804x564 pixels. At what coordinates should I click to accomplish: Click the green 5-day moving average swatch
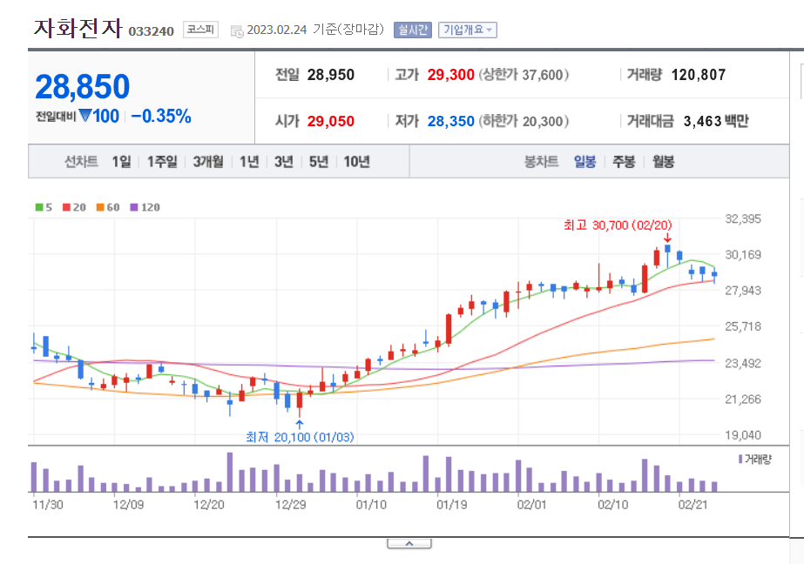point(39,207)
